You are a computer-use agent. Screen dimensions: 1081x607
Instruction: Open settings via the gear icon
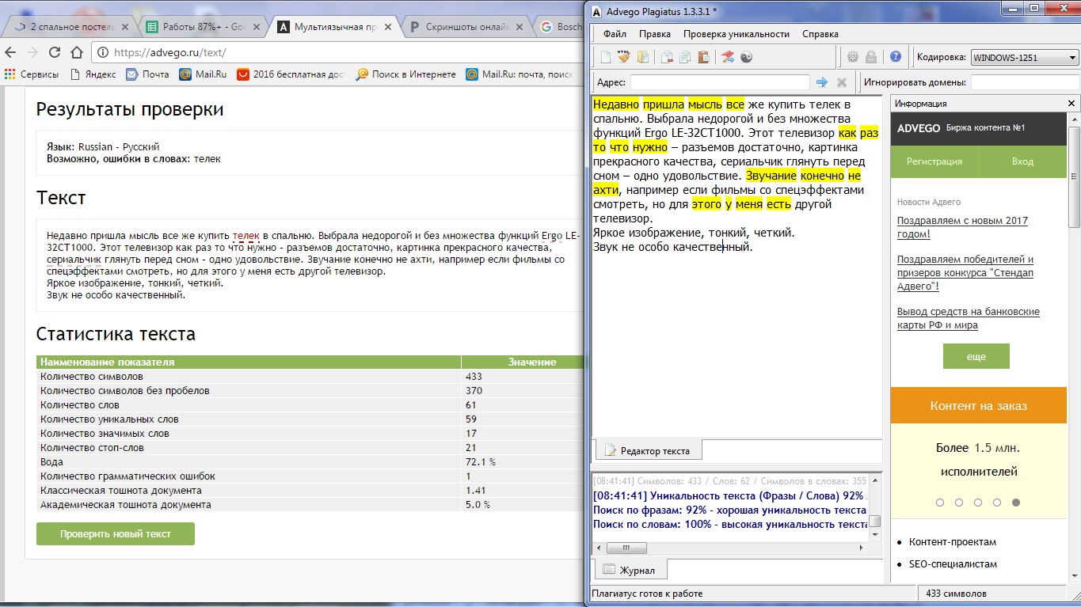(x=853, y=57)
